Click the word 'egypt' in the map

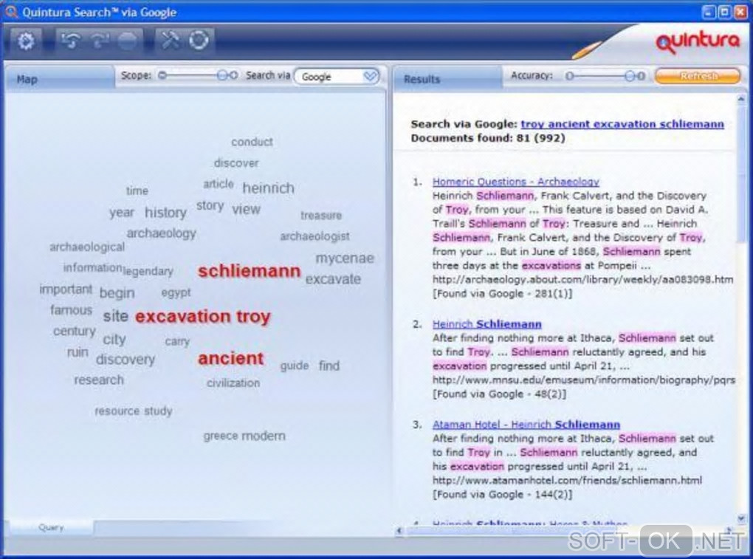tap(176, 292)
